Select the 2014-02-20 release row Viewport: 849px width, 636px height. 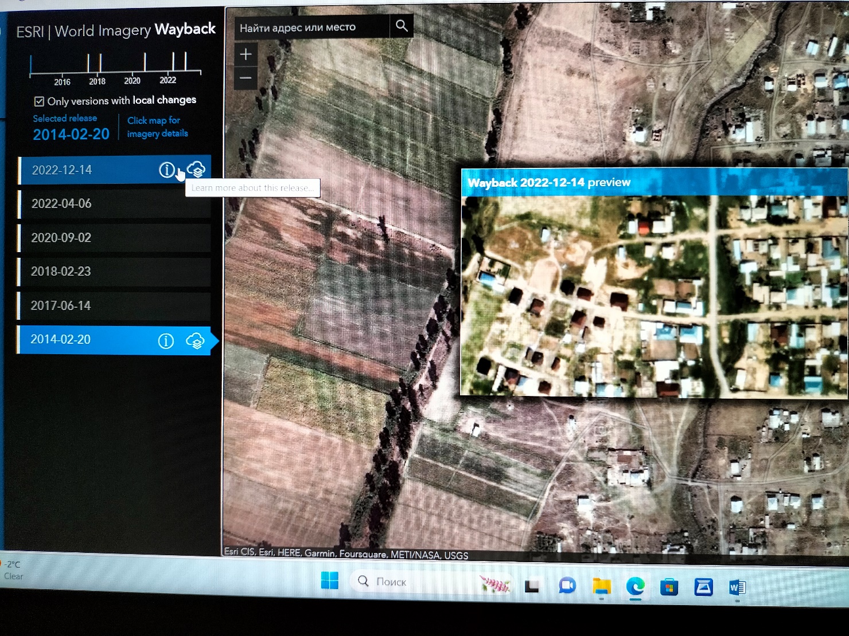115,340
